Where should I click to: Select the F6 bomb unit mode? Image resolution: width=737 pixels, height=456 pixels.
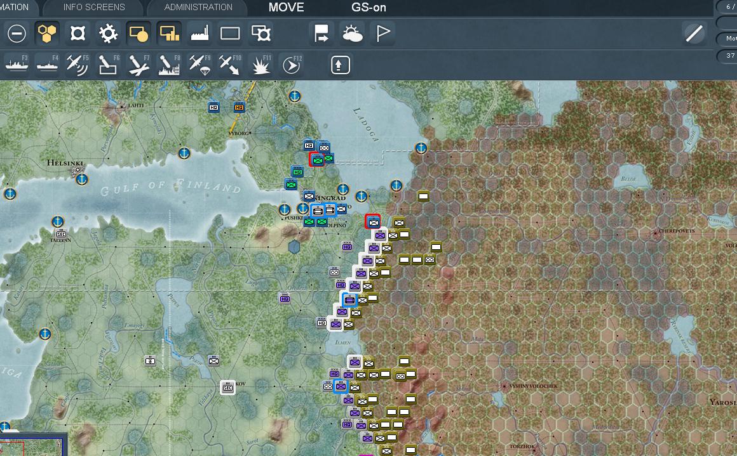click(108, 65)
